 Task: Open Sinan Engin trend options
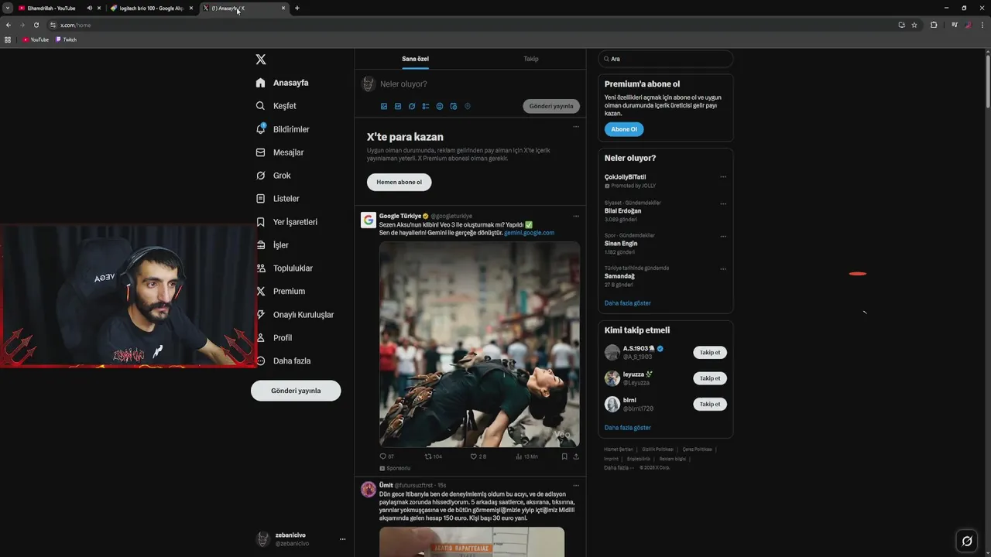click(723, 236)
